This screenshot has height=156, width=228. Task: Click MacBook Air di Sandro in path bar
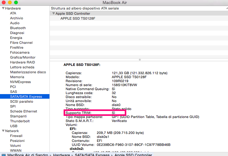pos(28,155)
